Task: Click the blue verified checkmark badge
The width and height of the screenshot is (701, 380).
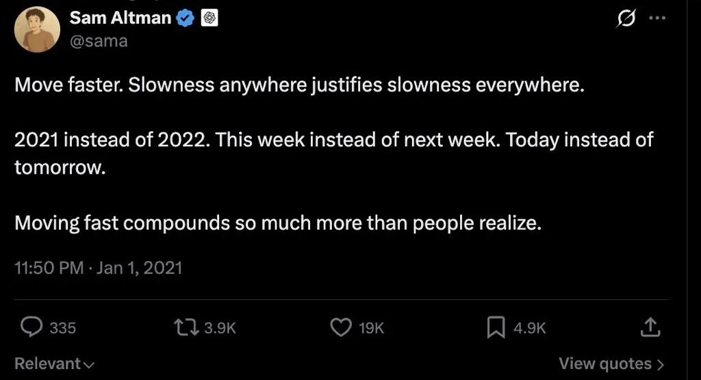Action: (x=186, y=18)
